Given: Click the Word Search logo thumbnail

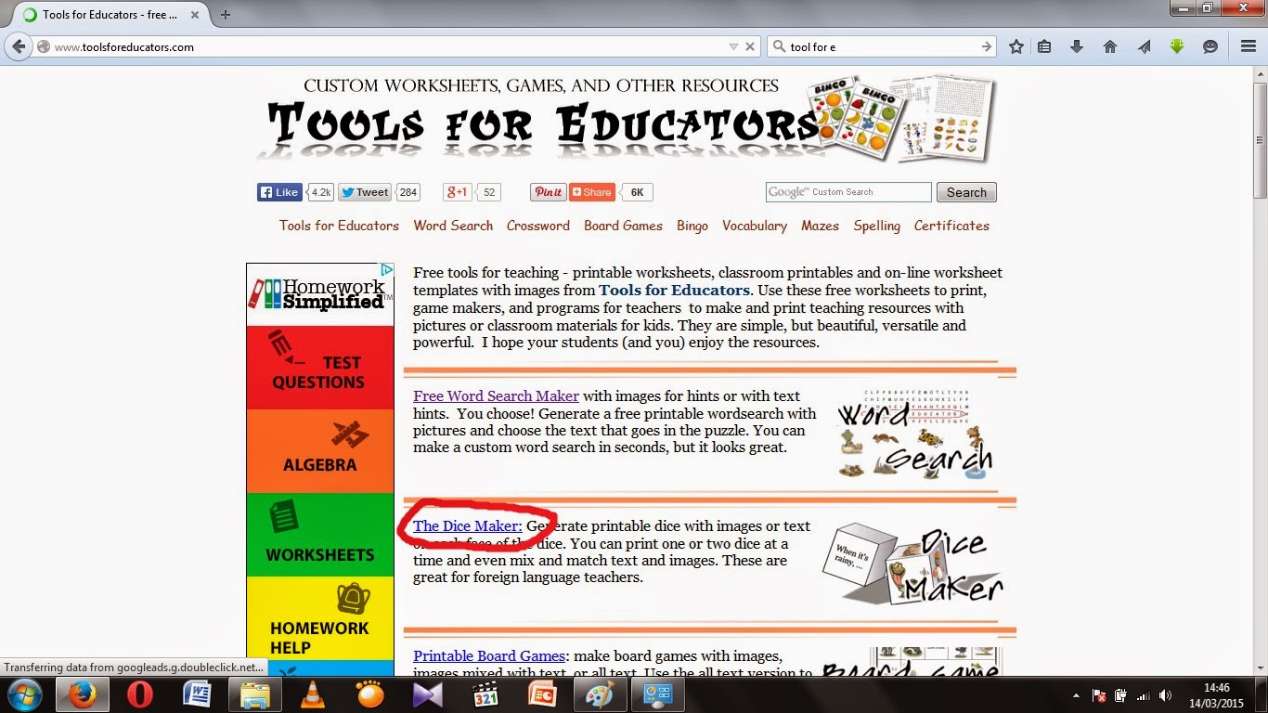Looking at the screenshot, I should click(914, 434).
